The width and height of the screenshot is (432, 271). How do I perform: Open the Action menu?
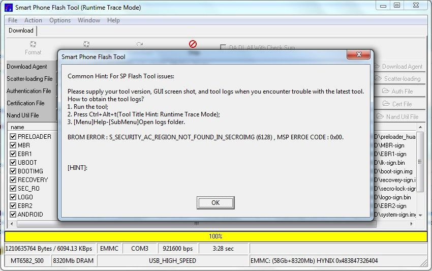point(33,20)
